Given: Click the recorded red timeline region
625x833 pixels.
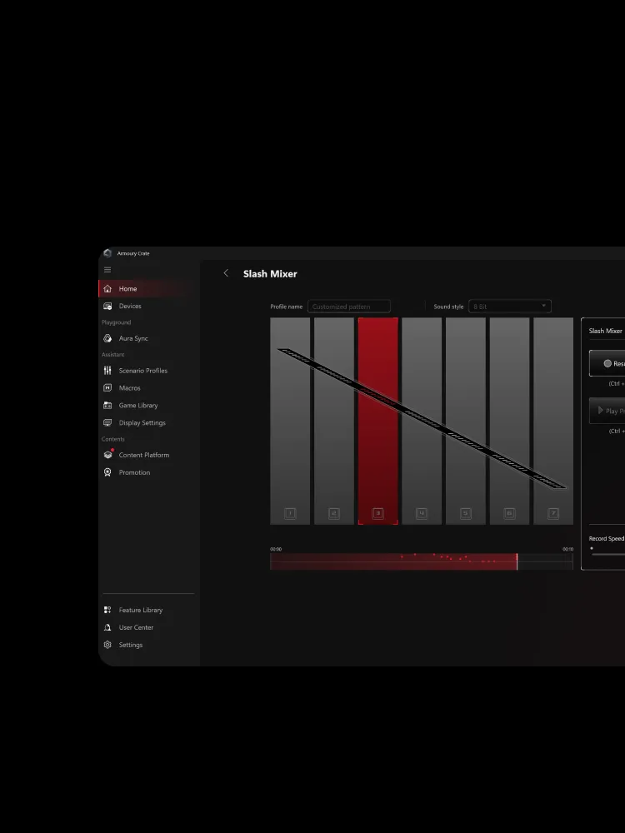Looking at the screenshot, I should click(x=393, y=561).
